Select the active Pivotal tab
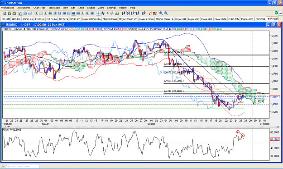This screenshot has width=283, height=169. (x=273, y=19)
